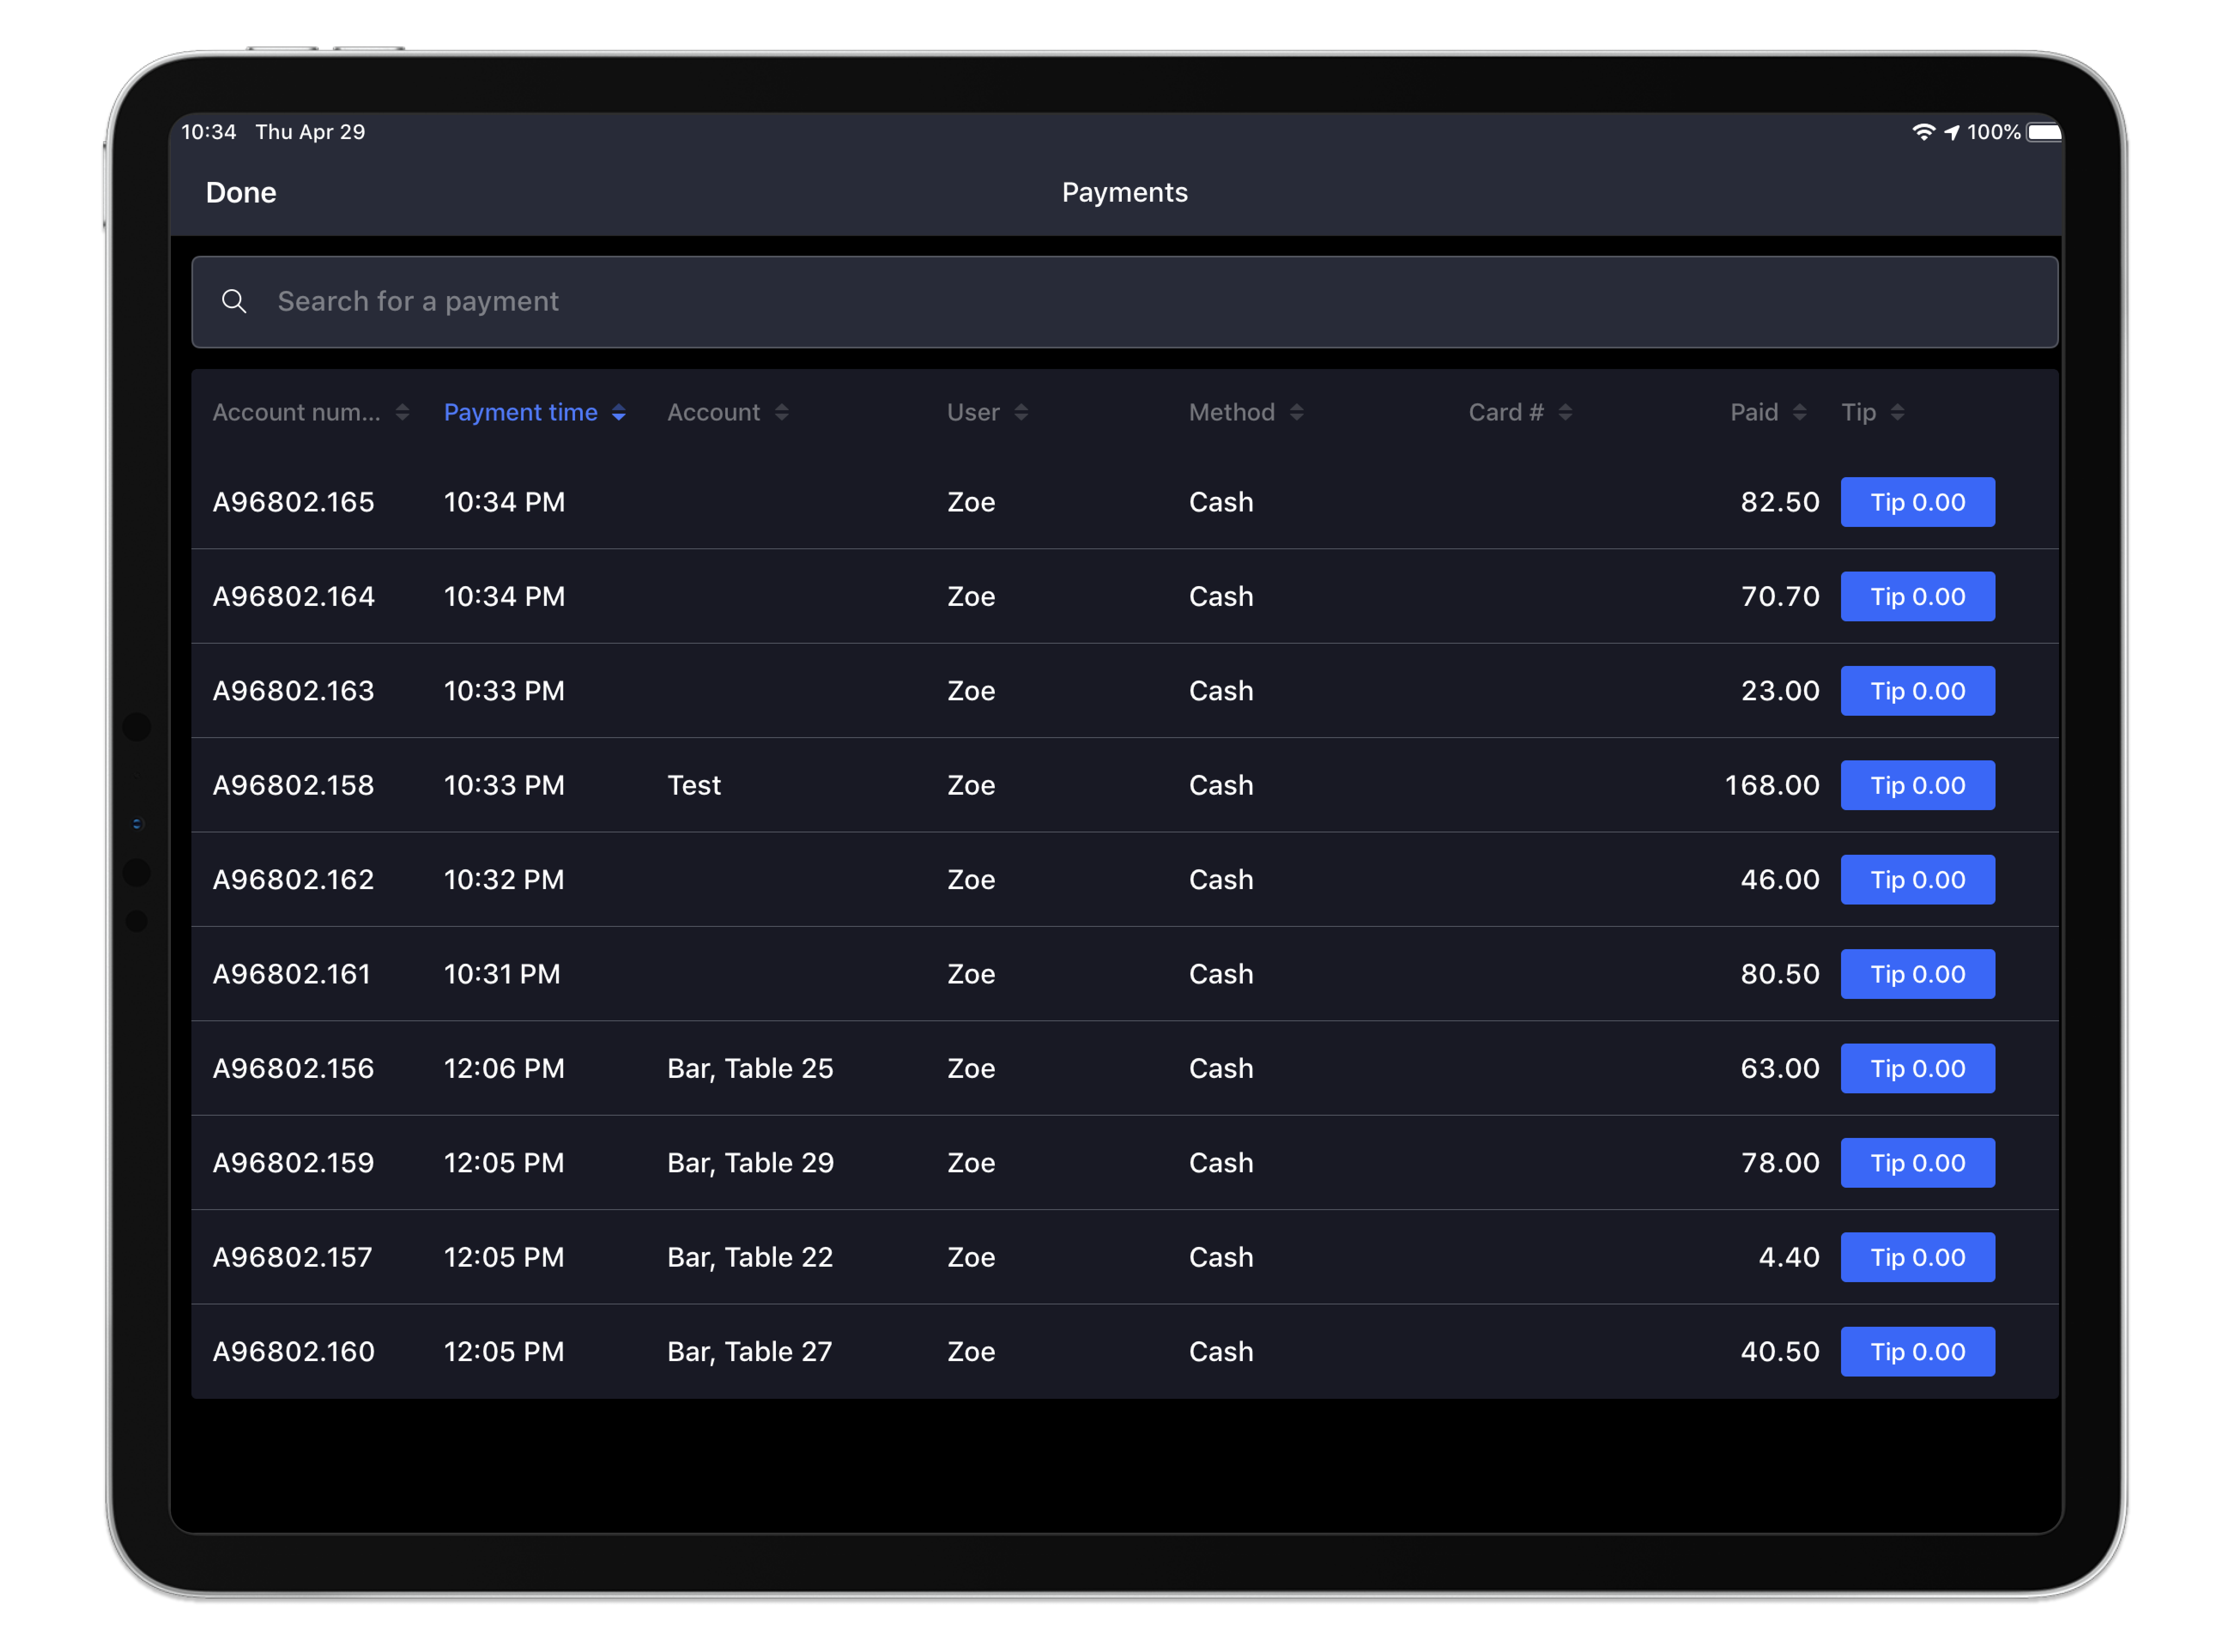This screenshot has height=1652, width=2235.
Task: Tap the battery indicator icon
Action: (x=2043, y=132)
